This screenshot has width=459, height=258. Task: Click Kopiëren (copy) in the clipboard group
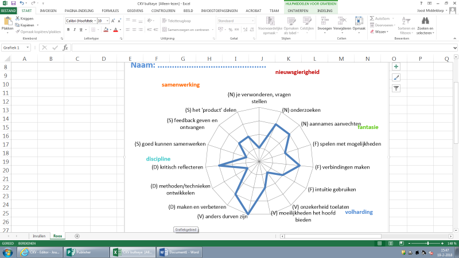pyautogui.click(x=25, y=25)
